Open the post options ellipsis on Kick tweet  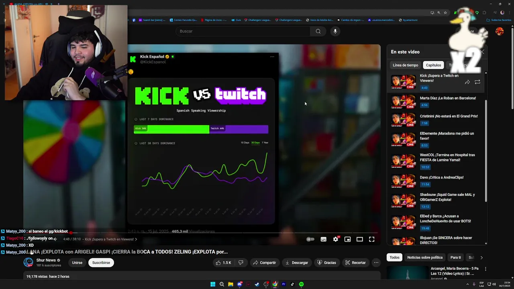click(x=272, y=57)
